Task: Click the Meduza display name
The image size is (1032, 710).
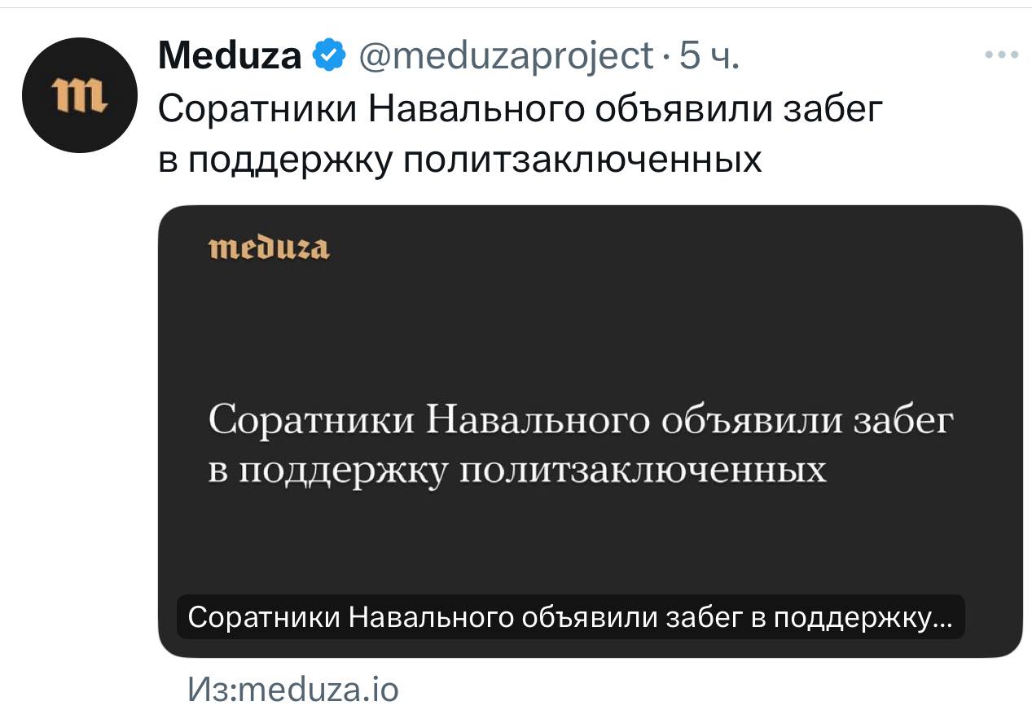Action: (230, 56)
